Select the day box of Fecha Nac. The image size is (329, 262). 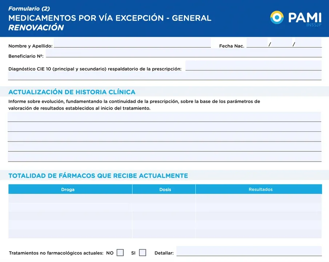[x=257, y=43]
